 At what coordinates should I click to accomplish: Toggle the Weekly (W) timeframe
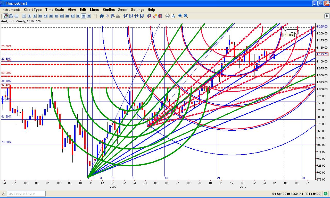coord(83,16)
